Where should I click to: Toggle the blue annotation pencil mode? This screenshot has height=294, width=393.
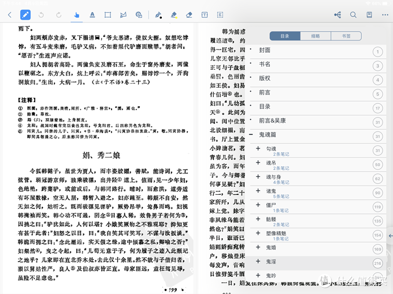pos(25,15)
